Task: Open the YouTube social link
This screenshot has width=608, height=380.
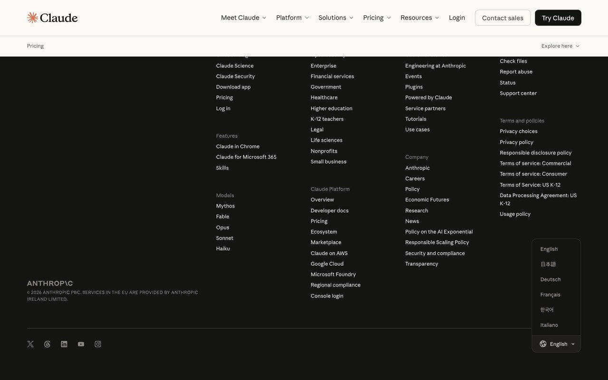Action: click(x=81, y=344)
